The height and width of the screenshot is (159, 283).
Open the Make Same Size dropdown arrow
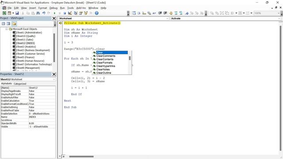pyautogui.click(x=252, y=13)
